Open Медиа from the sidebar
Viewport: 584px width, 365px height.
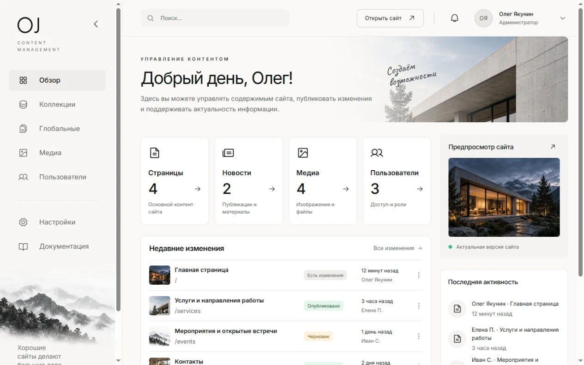pyautogui.click(x=57, y=153)
